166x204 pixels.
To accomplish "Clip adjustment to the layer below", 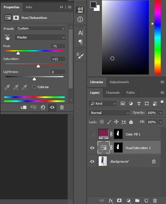I will tap(24, 107).
